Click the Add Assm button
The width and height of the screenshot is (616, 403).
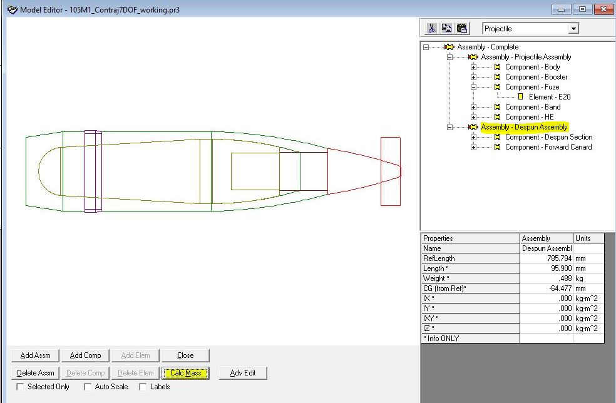pyautogui.click(x=35, y=355)
